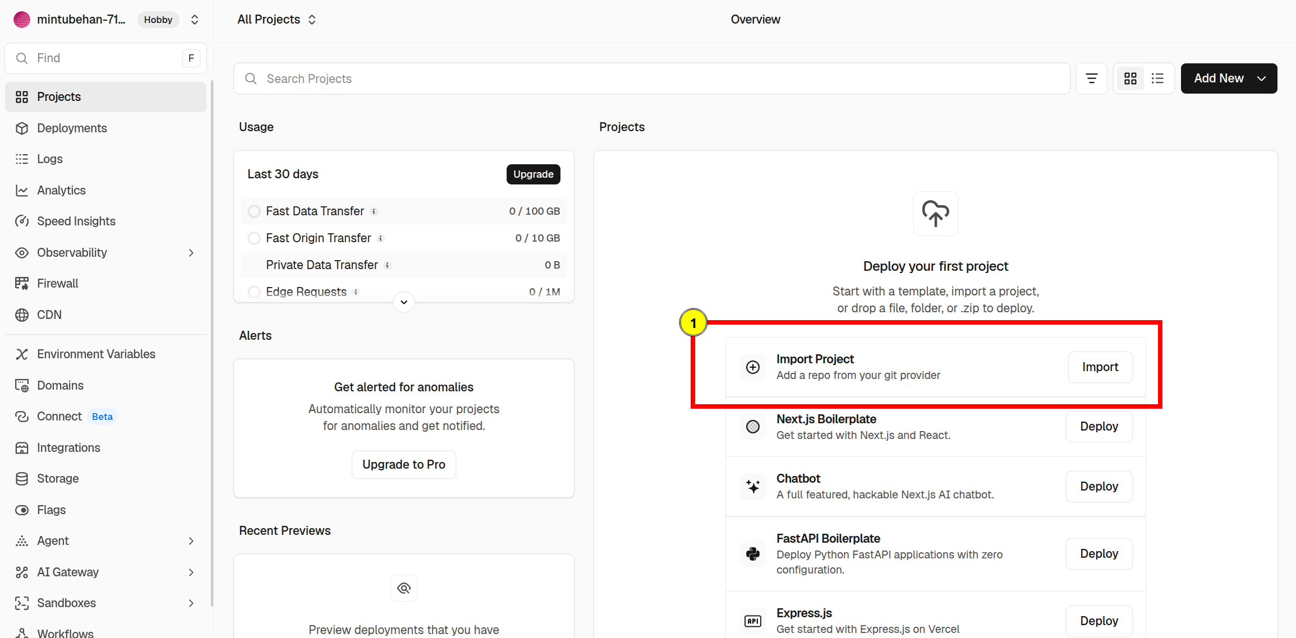Click the F shortcut key badge
The image size is (1296, 638).
pyautogui.click(x=191, y=58)
